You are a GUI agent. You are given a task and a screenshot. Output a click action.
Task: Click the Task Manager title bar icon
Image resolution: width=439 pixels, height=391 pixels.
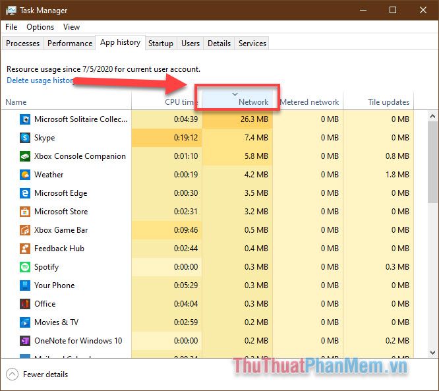11,11
